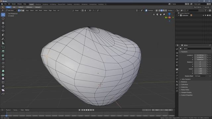
Task: Open the Mesh menu in viewport header
Action: (x=40, y=11)
